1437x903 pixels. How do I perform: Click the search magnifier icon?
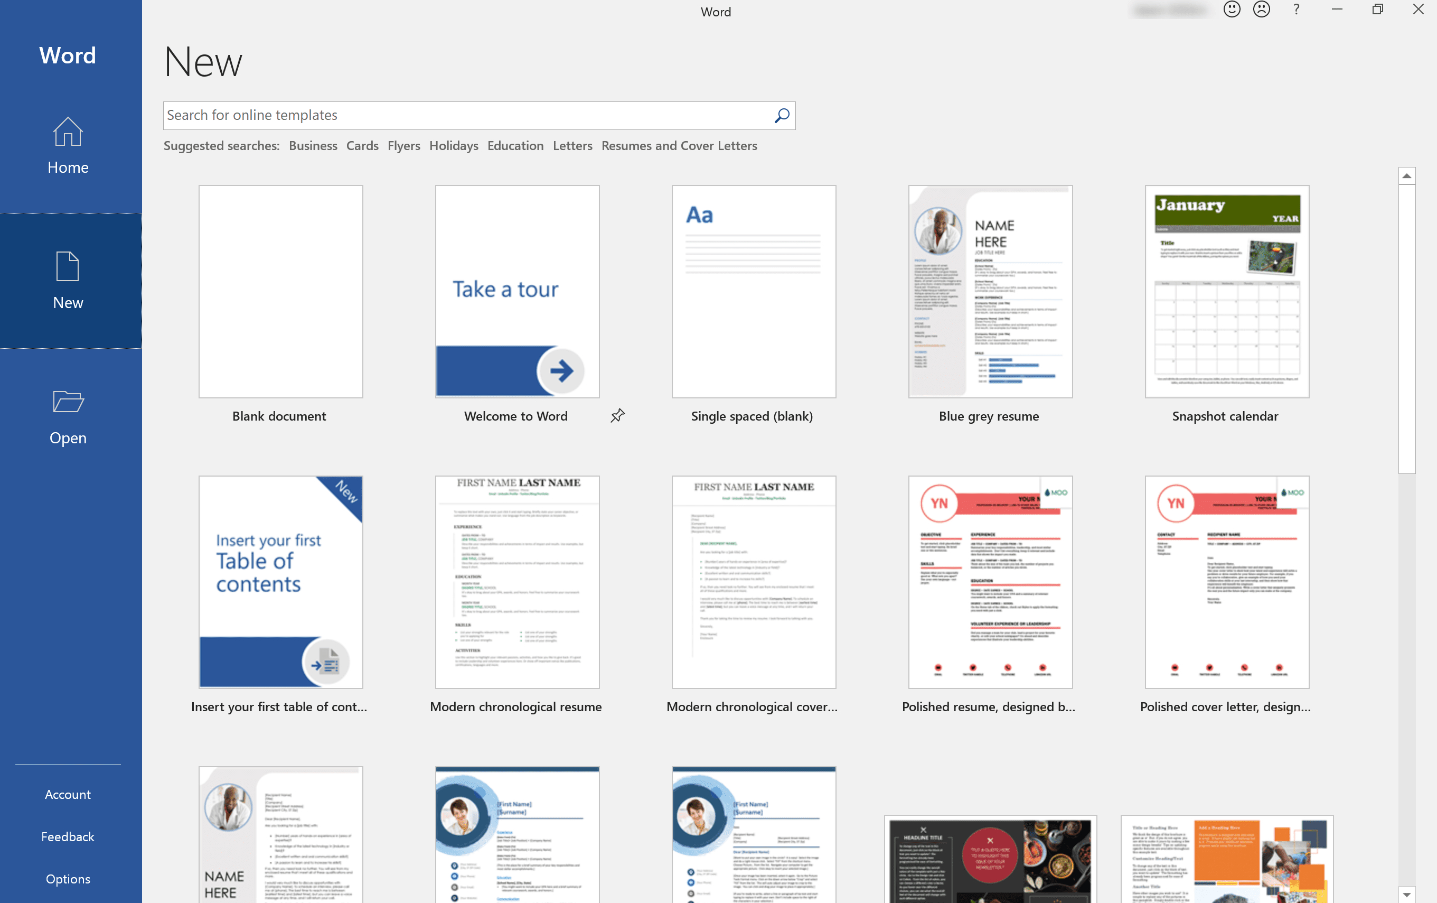click(782, 116)
